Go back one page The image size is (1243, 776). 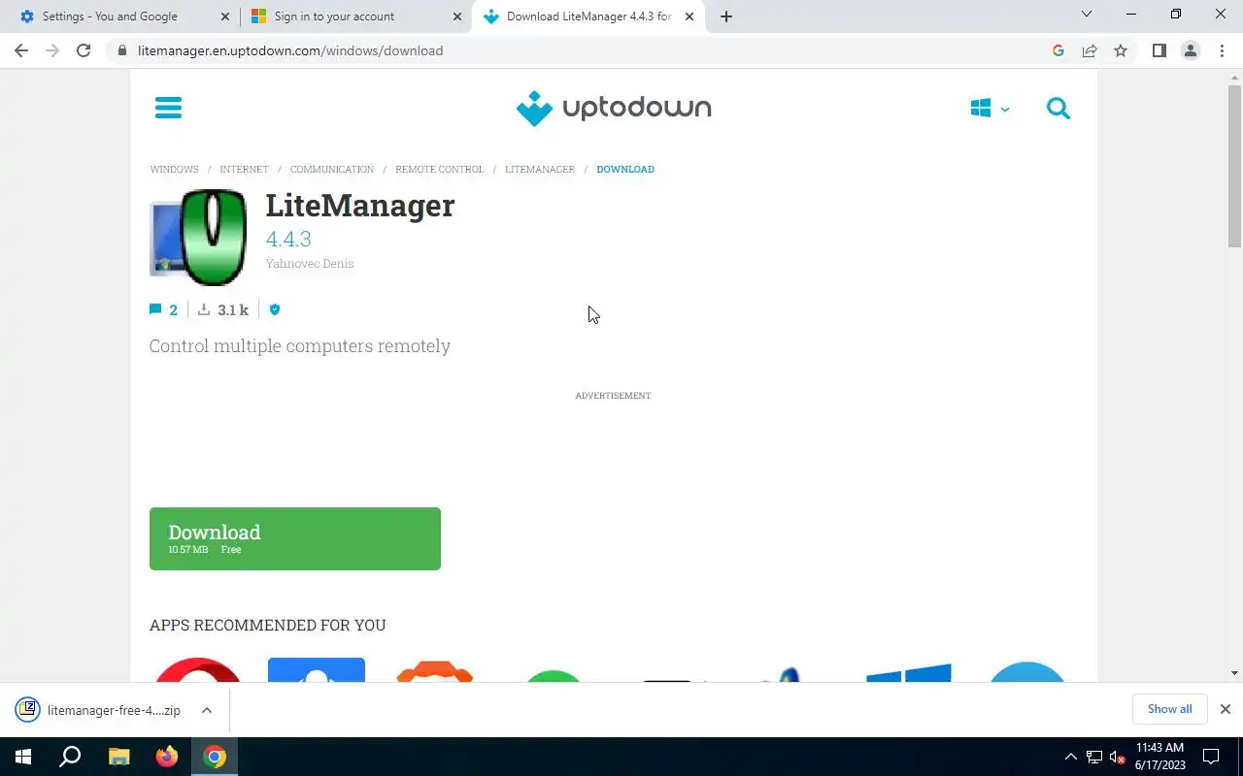[21, 50]
